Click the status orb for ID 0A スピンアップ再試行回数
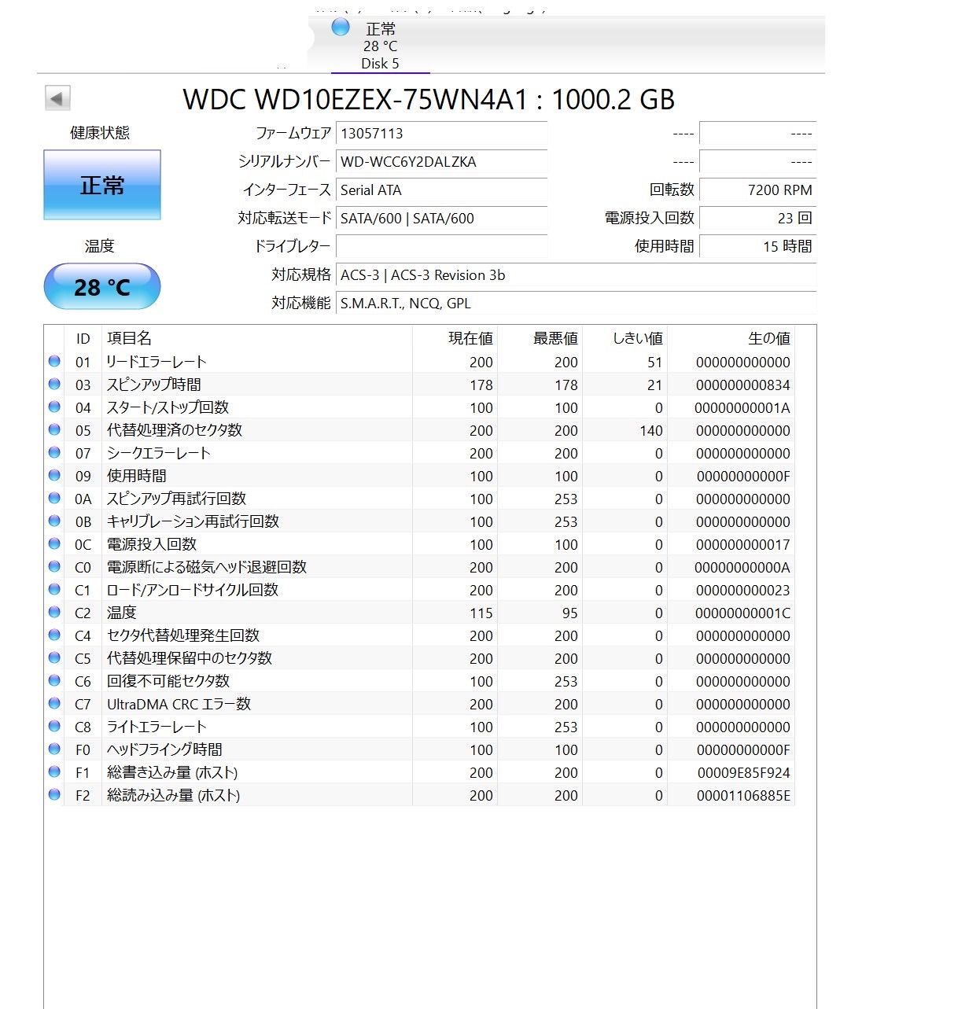 click(x=54, y=498)
